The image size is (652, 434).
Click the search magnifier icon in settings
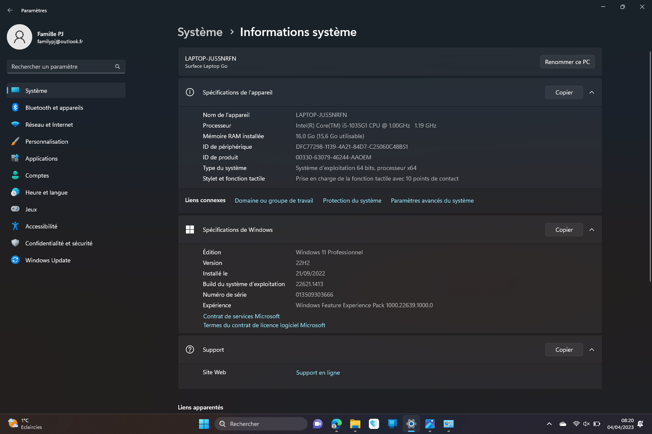tap(118, 67)
